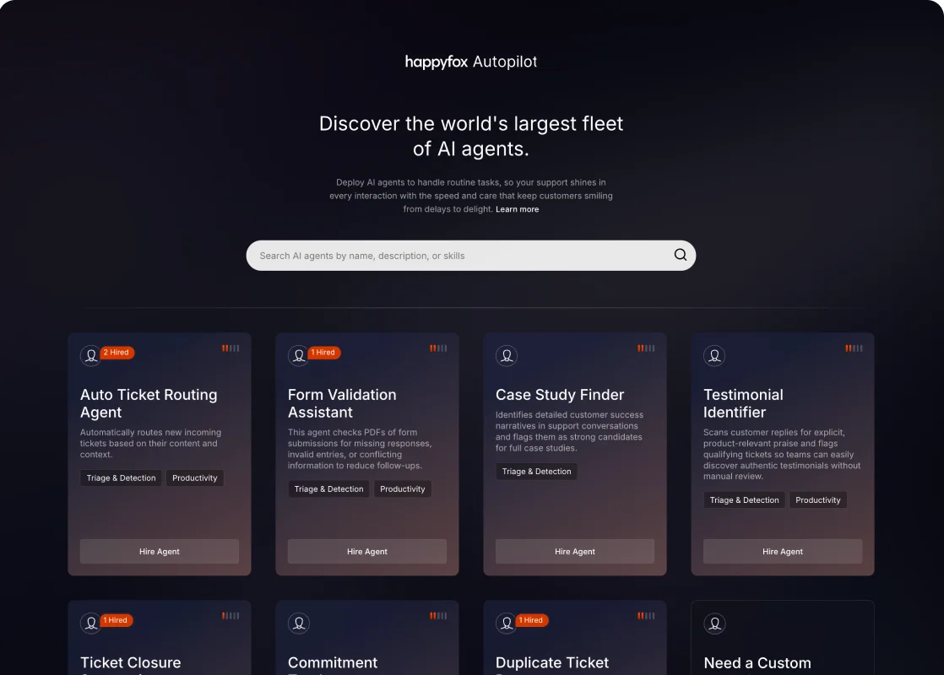Click 1 Hired badge on Form Validation card

coord(324,353)
